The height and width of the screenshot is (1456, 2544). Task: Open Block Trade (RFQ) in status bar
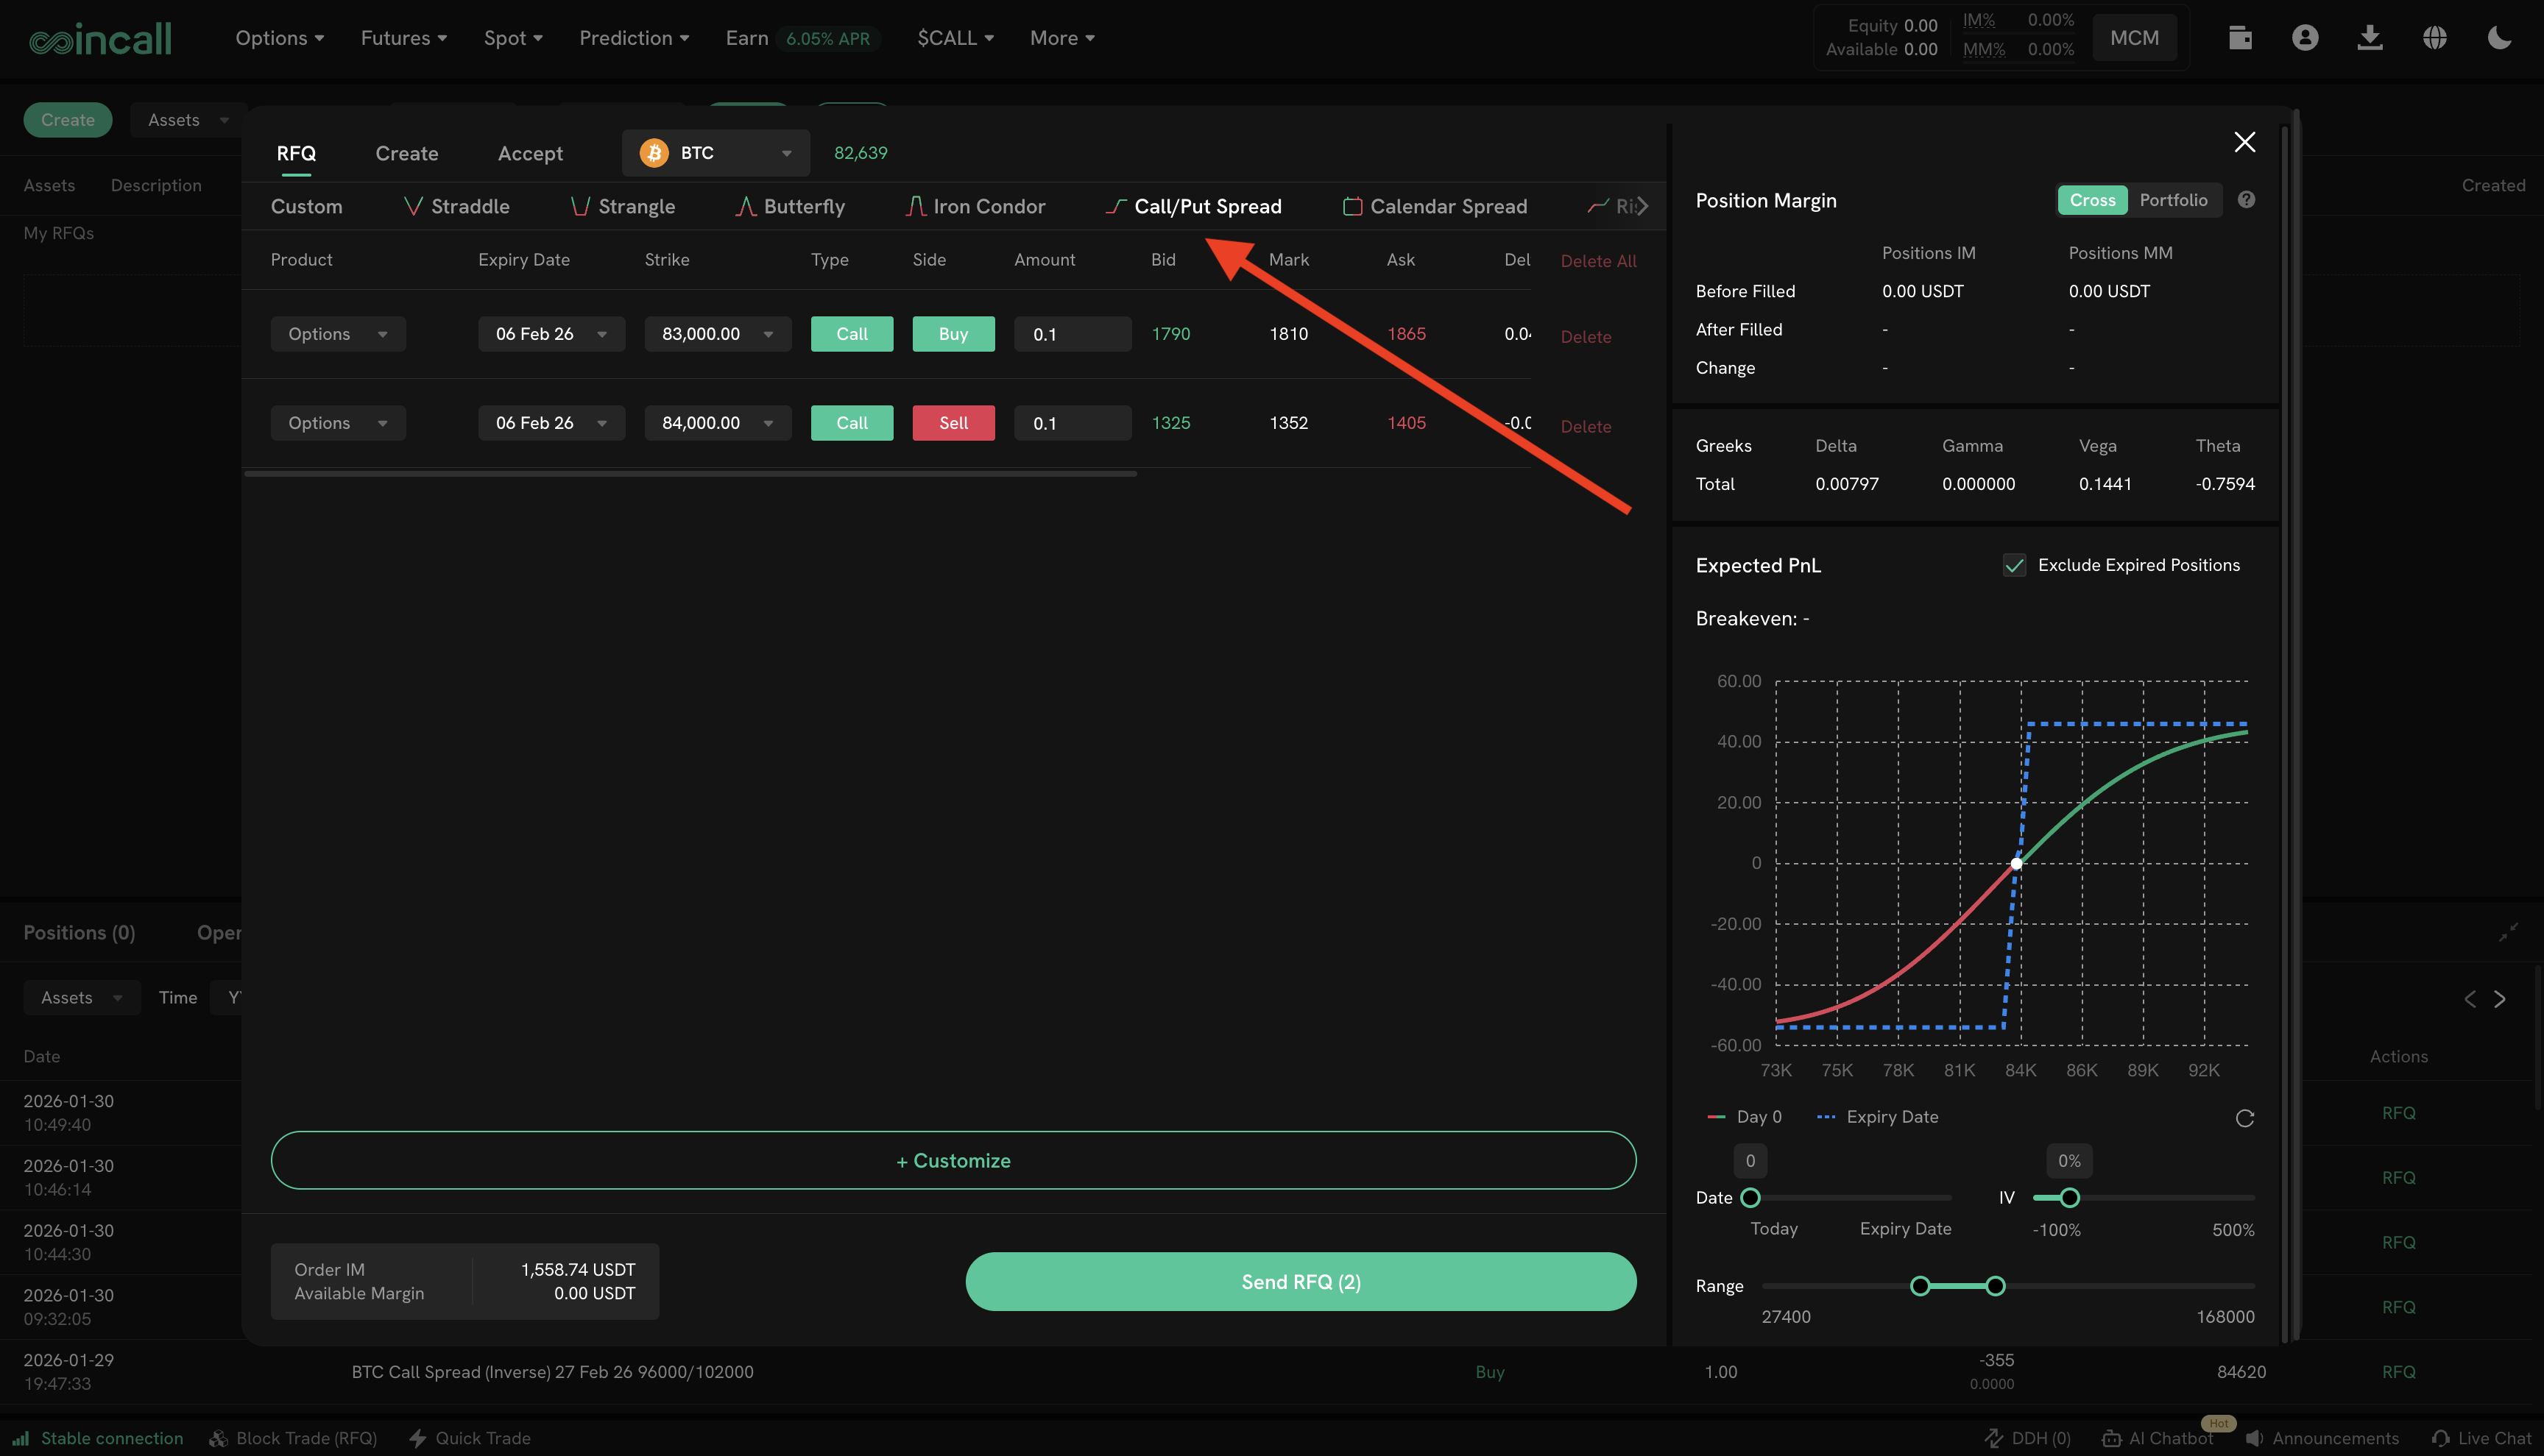(293, 1438)
